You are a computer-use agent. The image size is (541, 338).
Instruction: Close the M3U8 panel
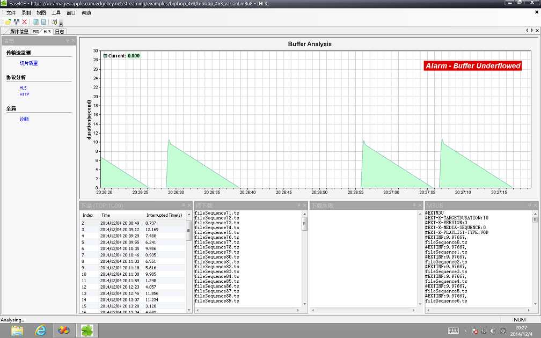[x=535, y=205]
